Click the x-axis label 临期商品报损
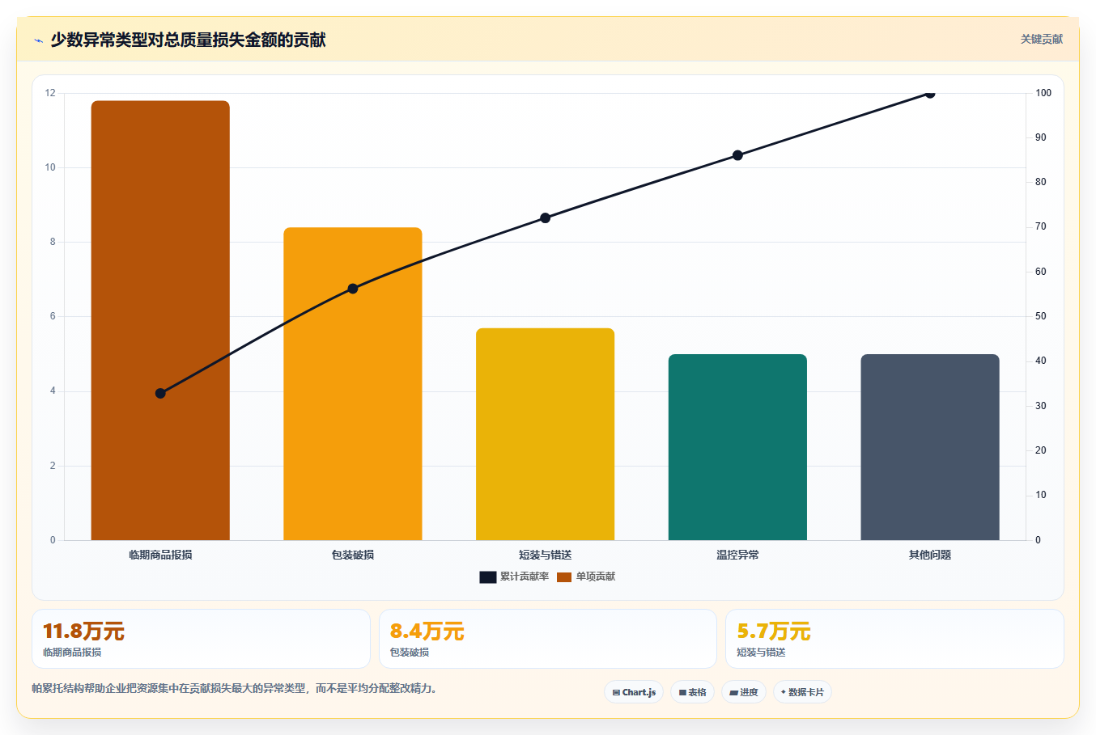Viewport: 1096px width, 735px height. [x=160, y=555]
